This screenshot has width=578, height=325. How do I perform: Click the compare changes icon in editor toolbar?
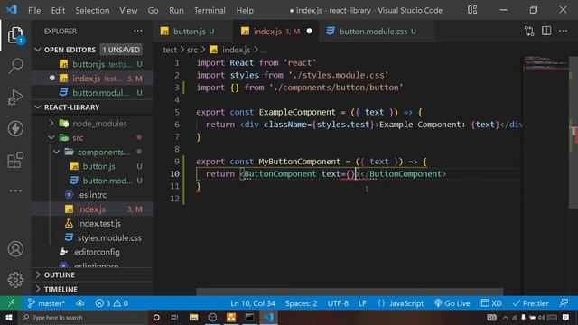[x=529, y=32]
